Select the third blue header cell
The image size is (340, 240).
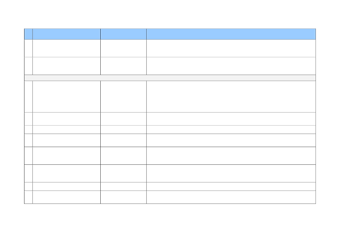coord(123,34)
